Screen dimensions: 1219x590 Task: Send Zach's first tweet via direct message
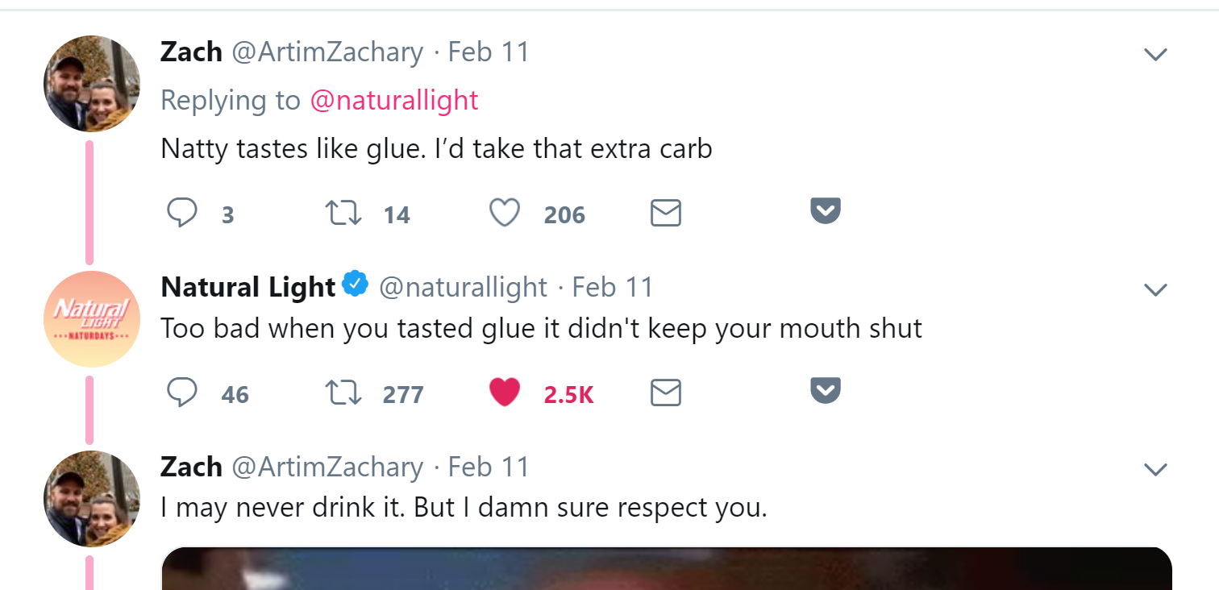pyautogui.click(x=666, y=214)
